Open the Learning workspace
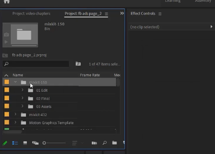 pyautogui.click(x=173, y=1)
